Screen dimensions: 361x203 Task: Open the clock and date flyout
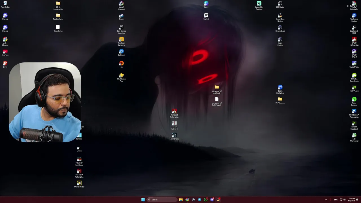(x=351, y=200)
